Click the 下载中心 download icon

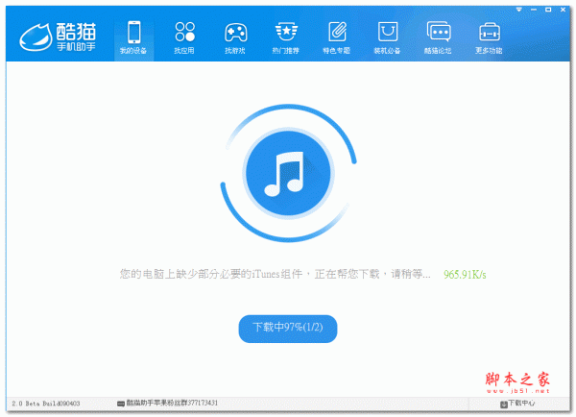coord(504,405)
